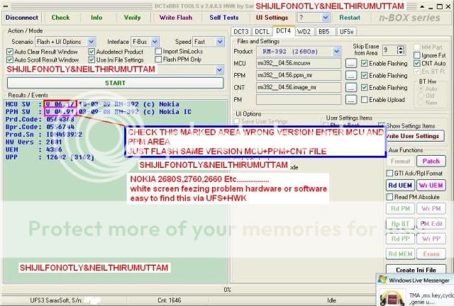Click the MCU file path field
This screenshot has width=454, height=306.
[x=299, y=63]
